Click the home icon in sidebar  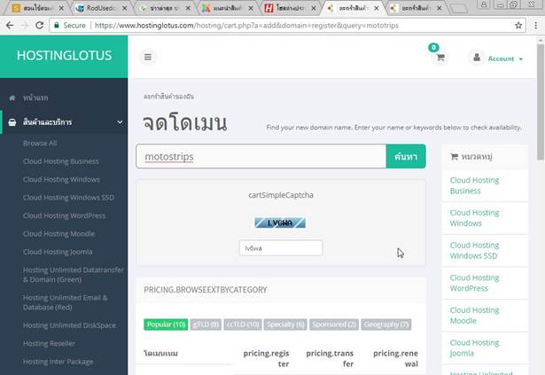pyautogui.click(x=12, y=98)
